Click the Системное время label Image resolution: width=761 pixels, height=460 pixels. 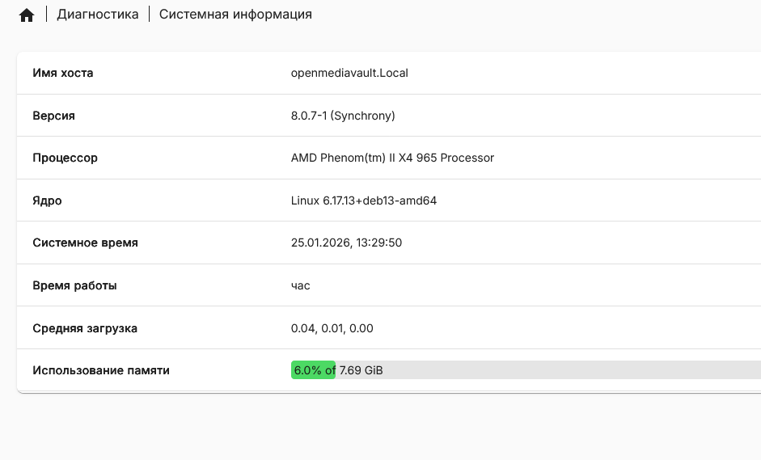click(86, 243)
